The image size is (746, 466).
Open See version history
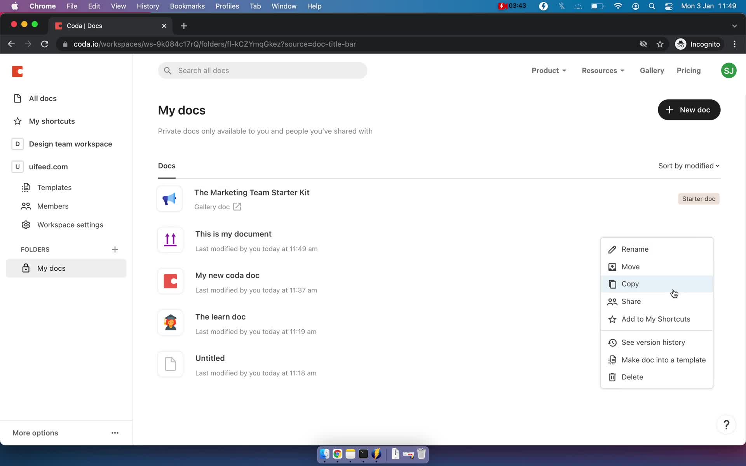[x=657, y=343]
